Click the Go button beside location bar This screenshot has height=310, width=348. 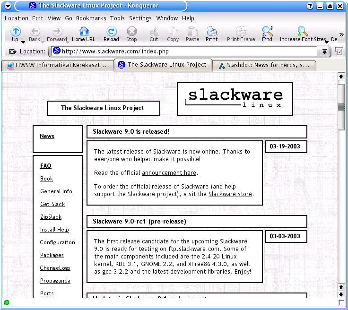coord(339,52)
